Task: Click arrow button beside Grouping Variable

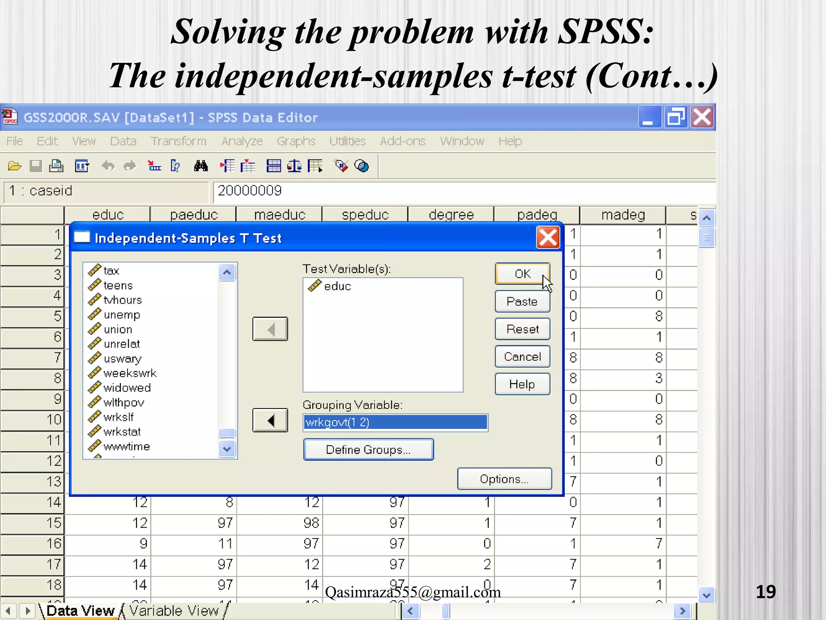Action: point(270,420)
